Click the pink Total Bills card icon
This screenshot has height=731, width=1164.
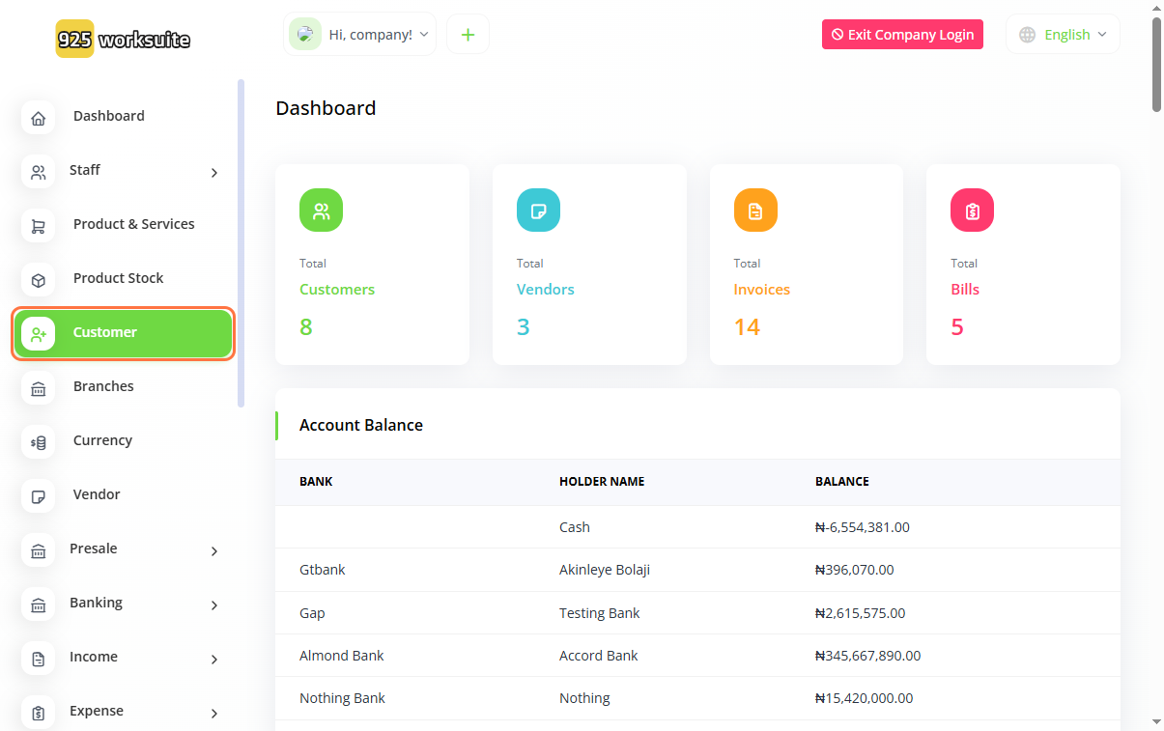972,210
